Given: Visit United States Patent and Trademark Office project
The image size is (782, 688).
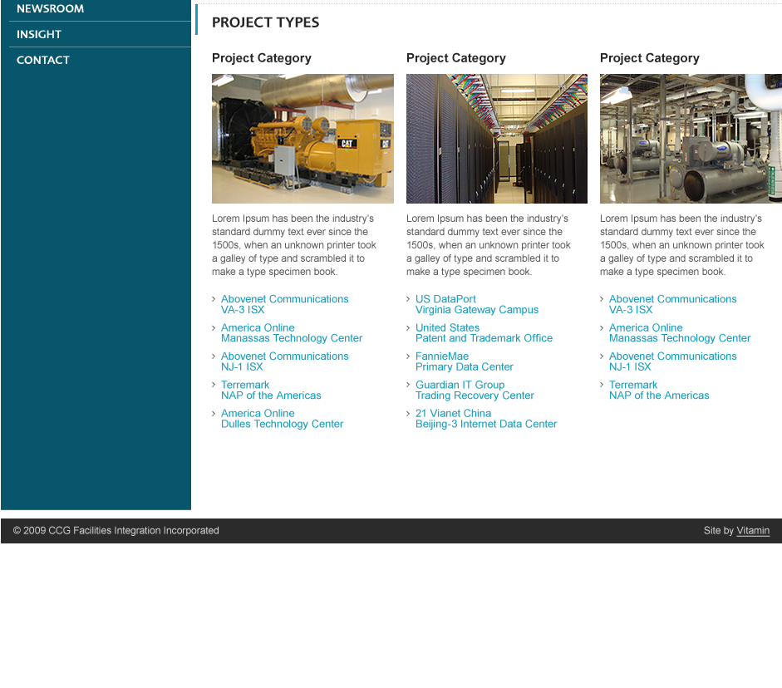Looking at the screenshot, I should (x=484, y=333).
